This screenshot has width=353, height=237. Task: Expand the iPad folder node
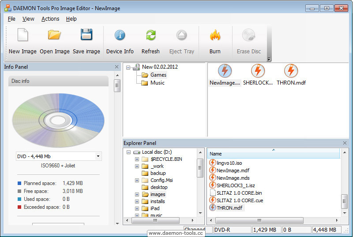coord(137,208)
